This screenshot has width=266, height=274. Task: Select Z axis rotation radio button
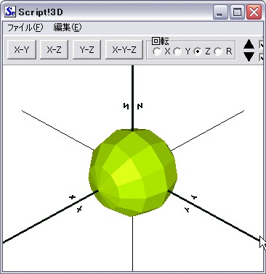click(198, 51)
